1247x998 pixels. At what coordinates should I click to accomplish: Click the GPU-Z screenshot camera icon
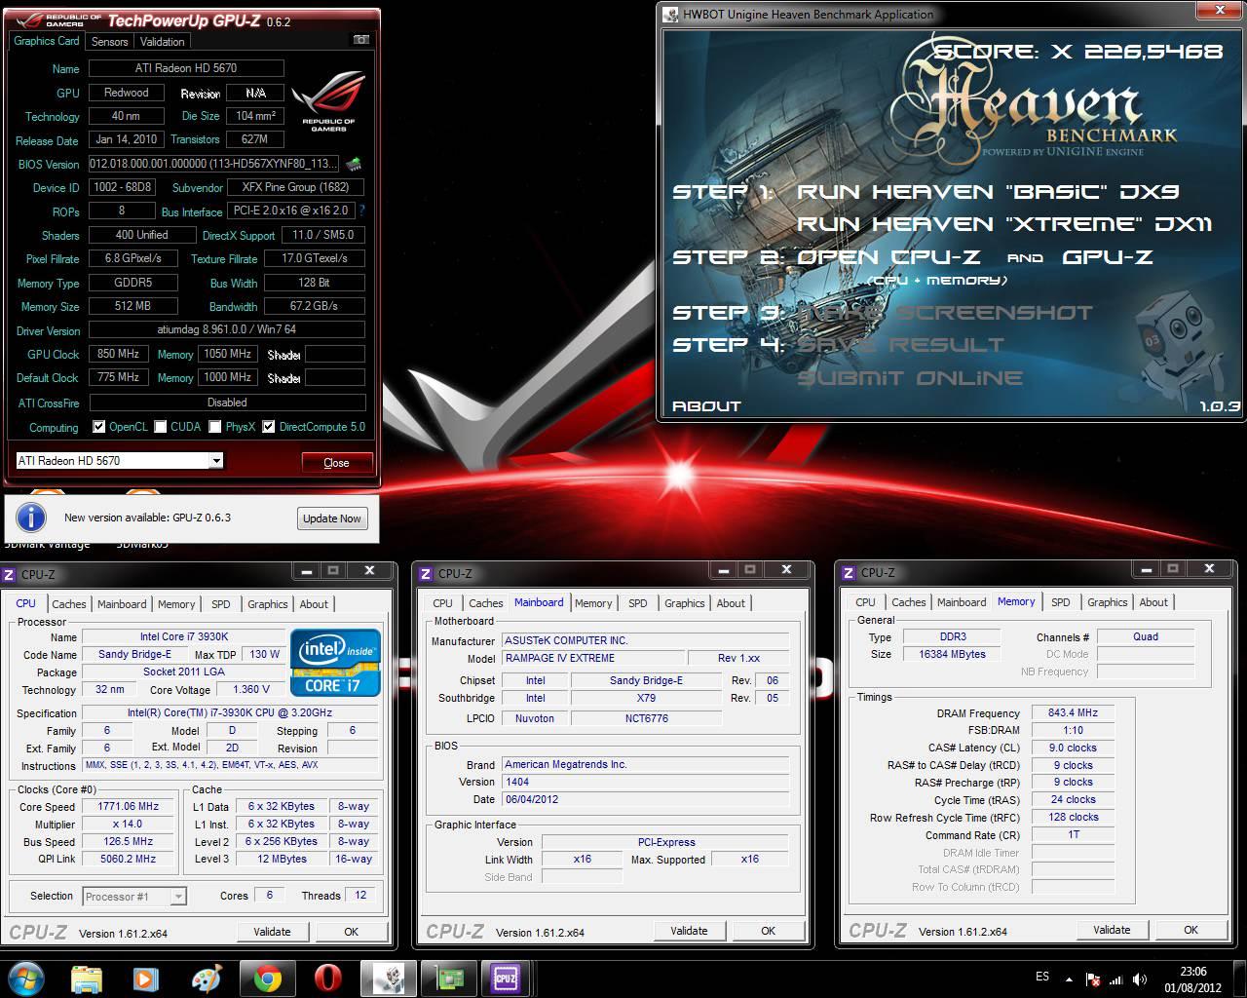(361, 40)
